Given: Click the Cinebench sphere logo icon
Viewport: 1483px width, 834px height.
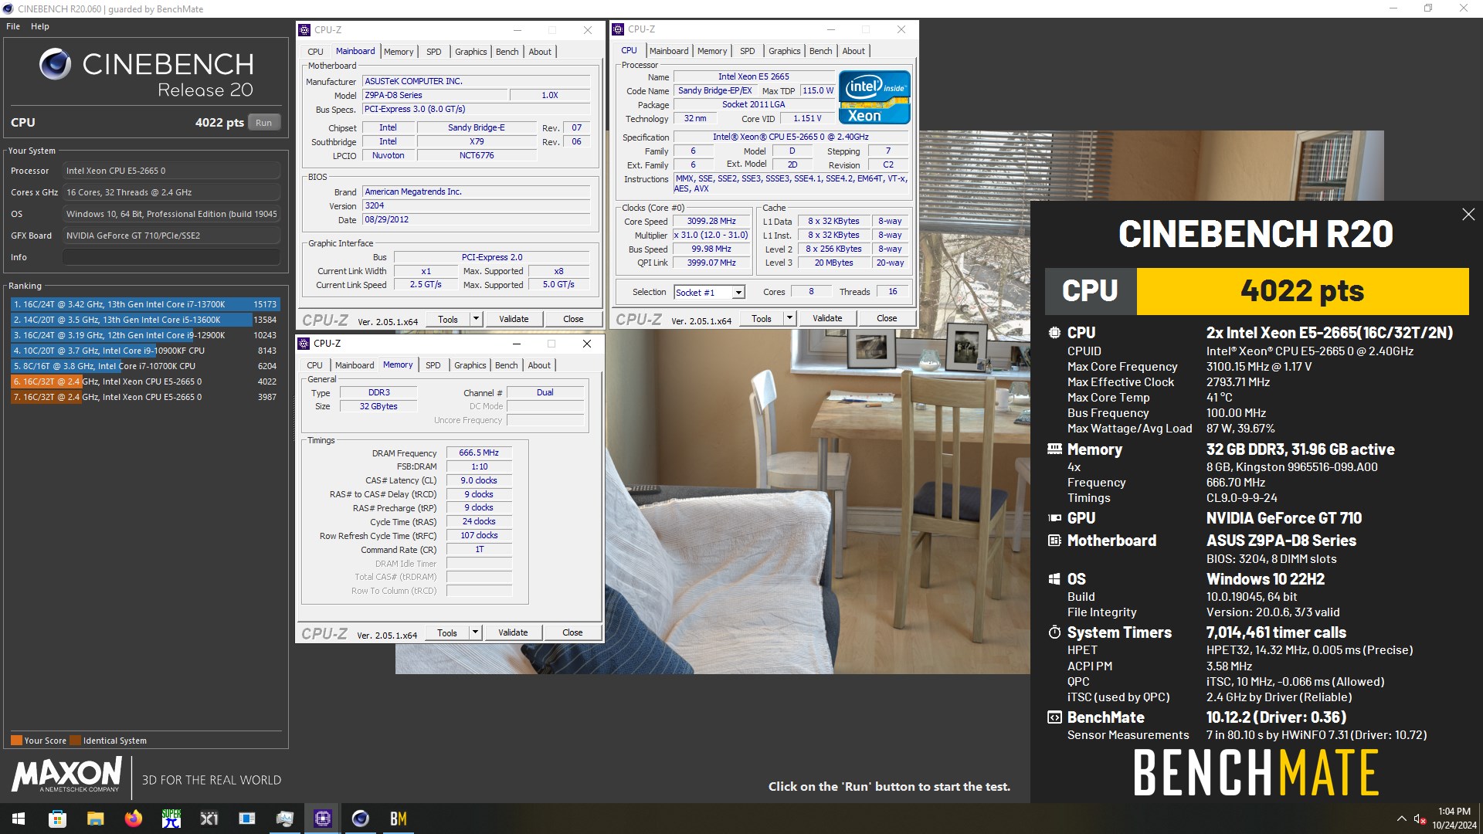Looking at the screenshot, I should coord(55,64).
